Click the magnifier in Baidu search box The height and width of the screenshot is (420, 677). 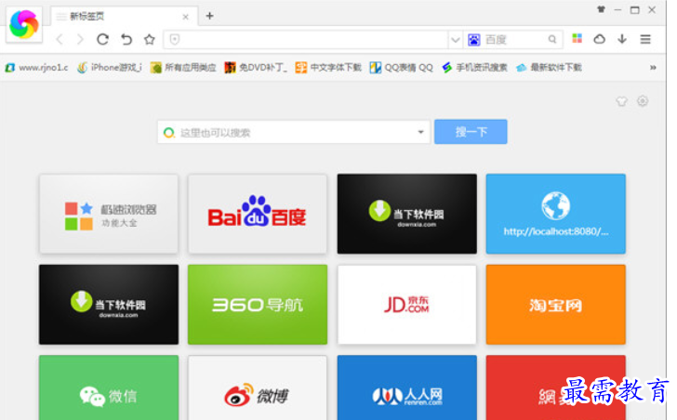552,40
